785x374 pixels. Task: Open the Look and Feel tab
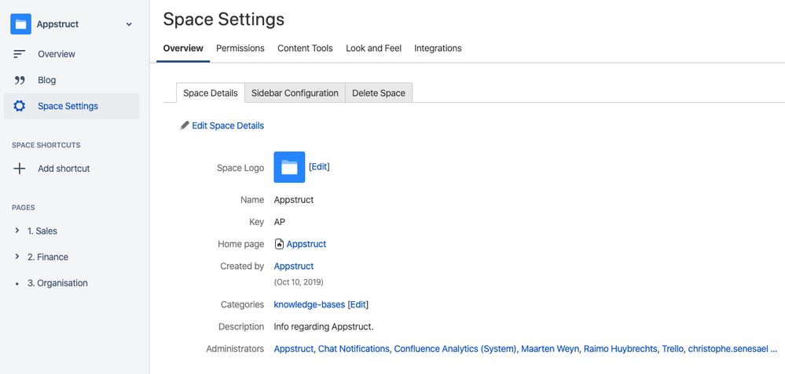coord(373,49)
